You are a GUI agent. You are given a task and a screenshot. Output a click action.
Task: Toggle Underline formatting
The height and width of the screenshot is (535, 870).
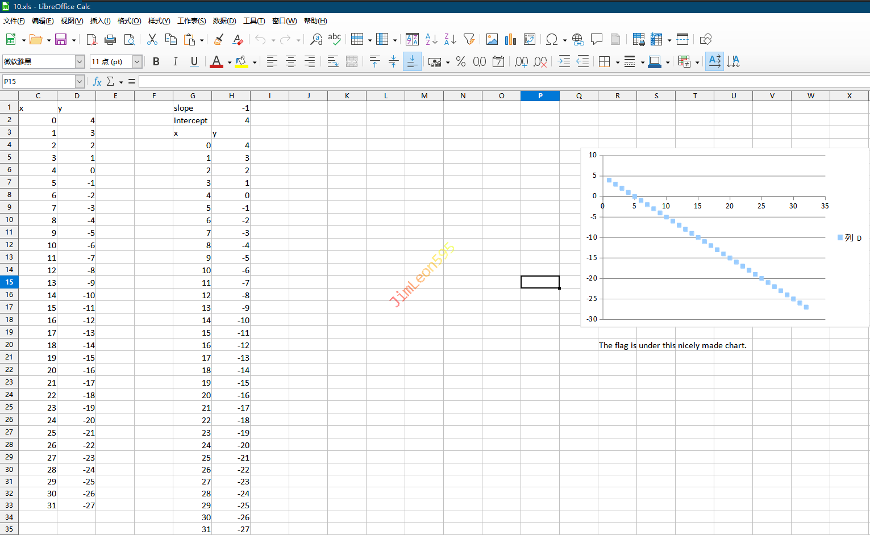point(194,61)
